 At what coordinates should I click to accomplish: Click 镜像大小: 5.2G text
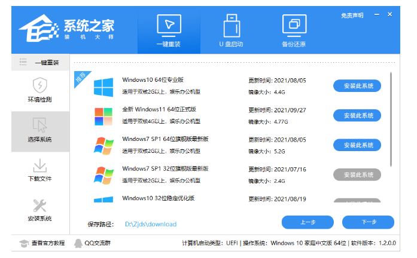point(266,151)
